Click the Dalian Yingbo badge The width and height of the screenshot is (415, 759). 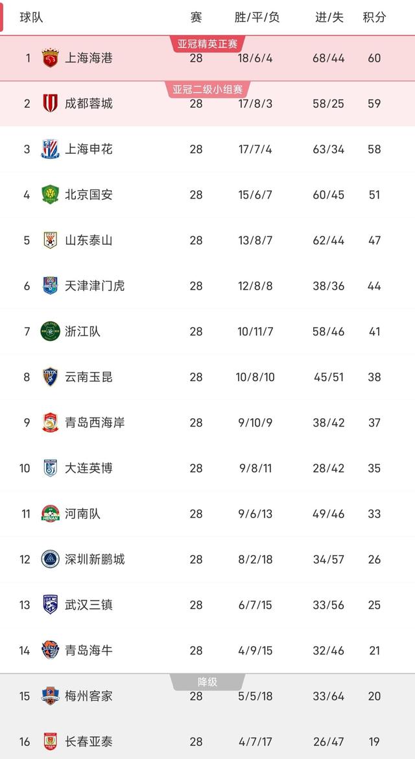coord(51,468)
